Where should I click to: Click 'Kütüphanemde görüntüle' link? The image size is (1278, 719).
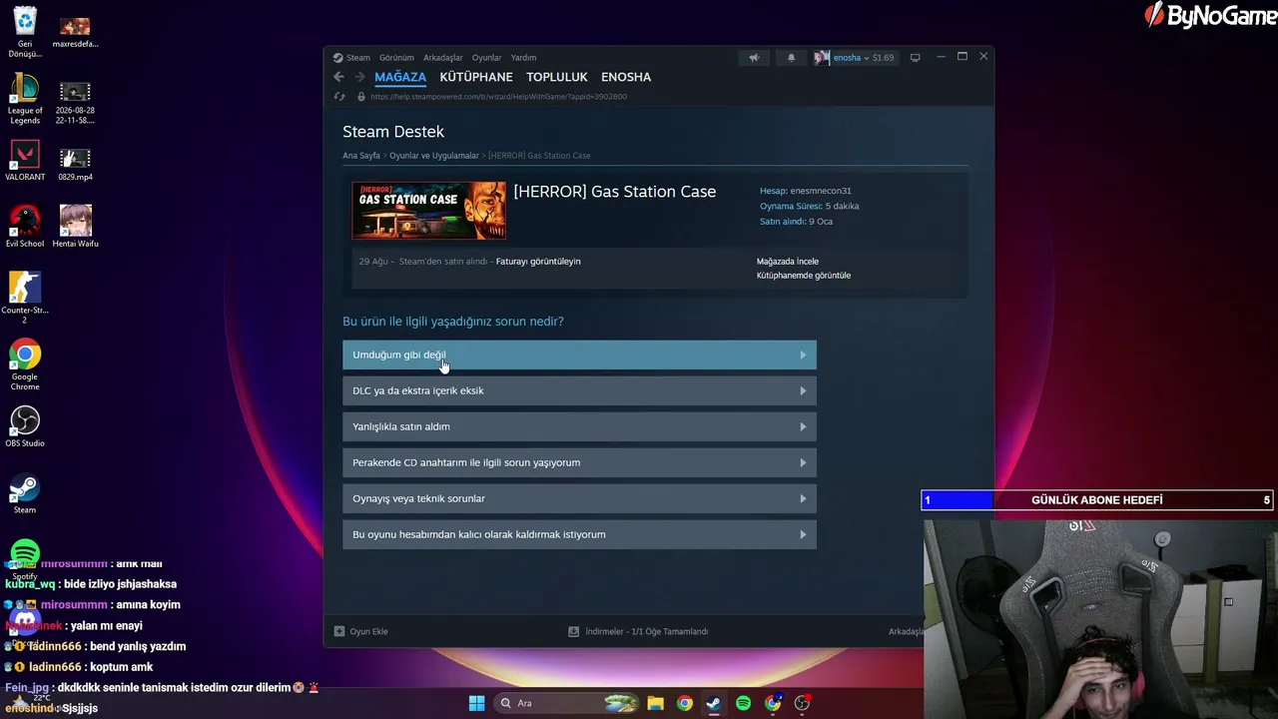804,276
